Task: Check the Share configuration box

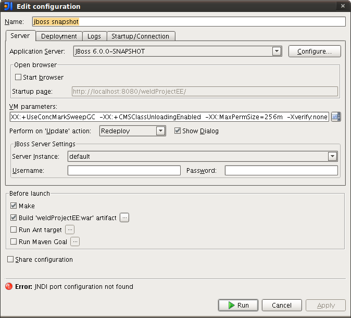Action: click(10, 259)
